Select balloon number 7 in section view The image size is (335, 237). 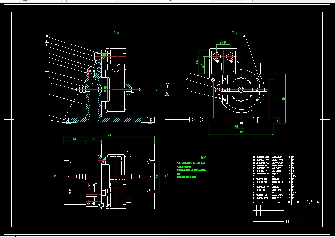pos(47,61)
